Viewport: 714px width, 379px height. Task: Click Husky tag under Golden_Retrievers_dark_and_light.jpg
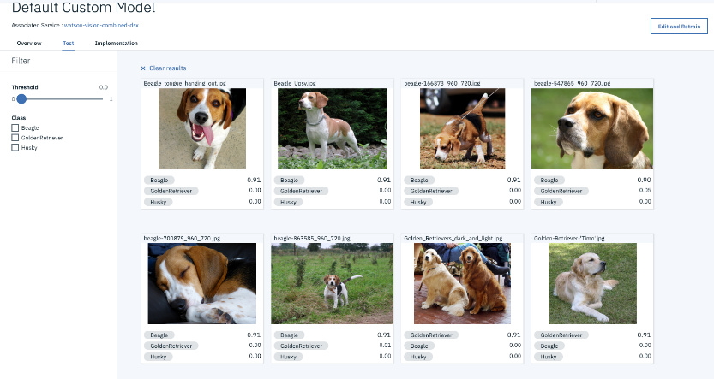tap(418, 357)
